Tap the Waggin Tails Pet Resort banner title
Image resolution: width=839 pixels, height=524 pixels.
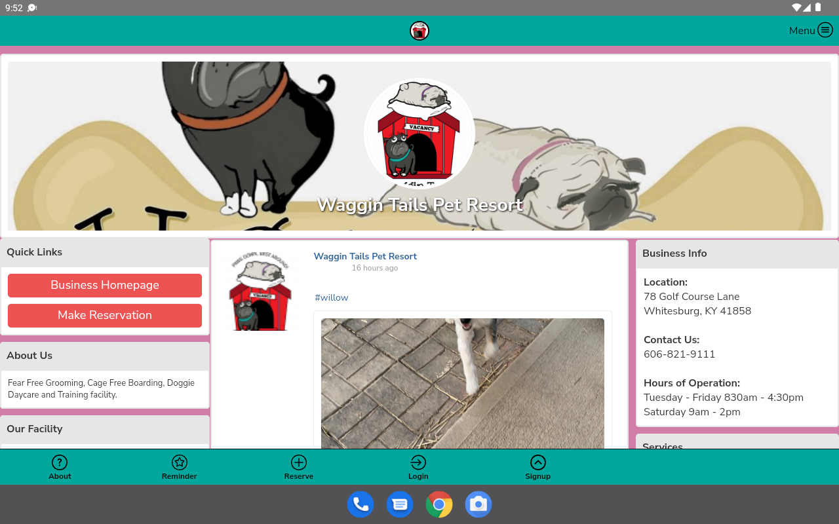(420, 204)
